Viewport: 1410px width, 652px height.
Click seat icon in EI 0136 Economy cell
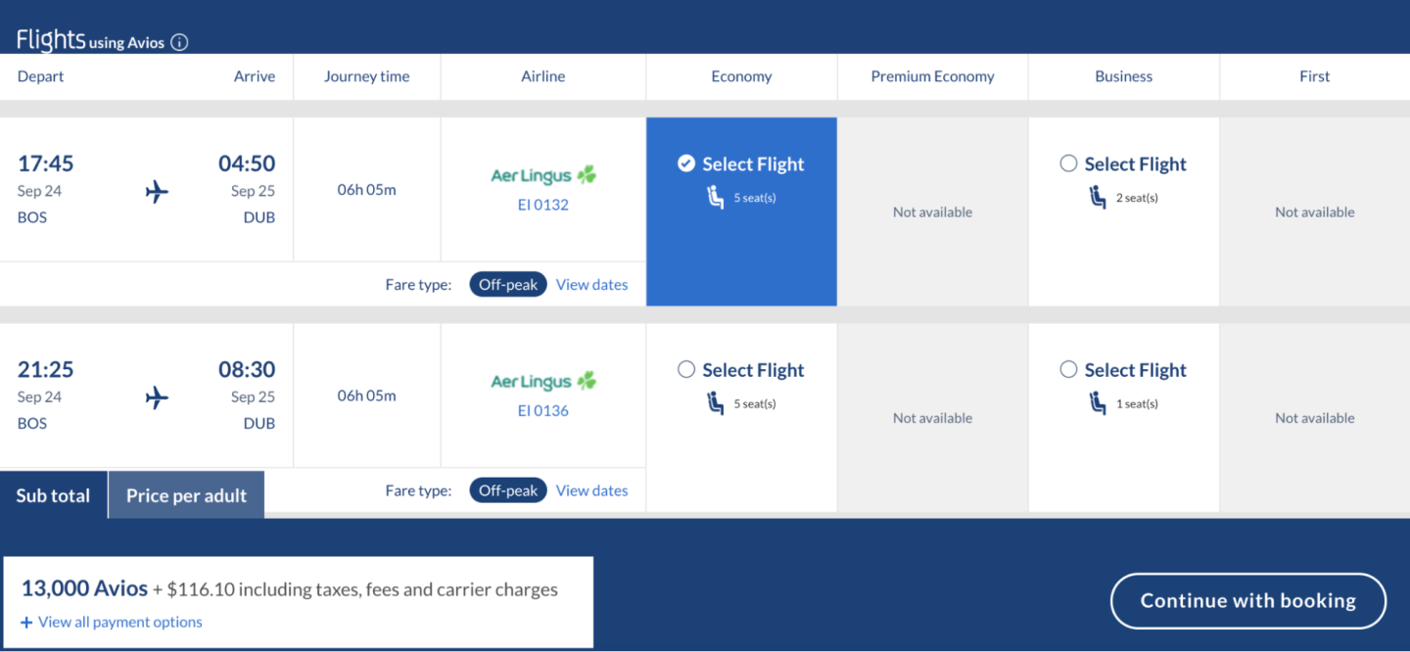coord(716,403)
